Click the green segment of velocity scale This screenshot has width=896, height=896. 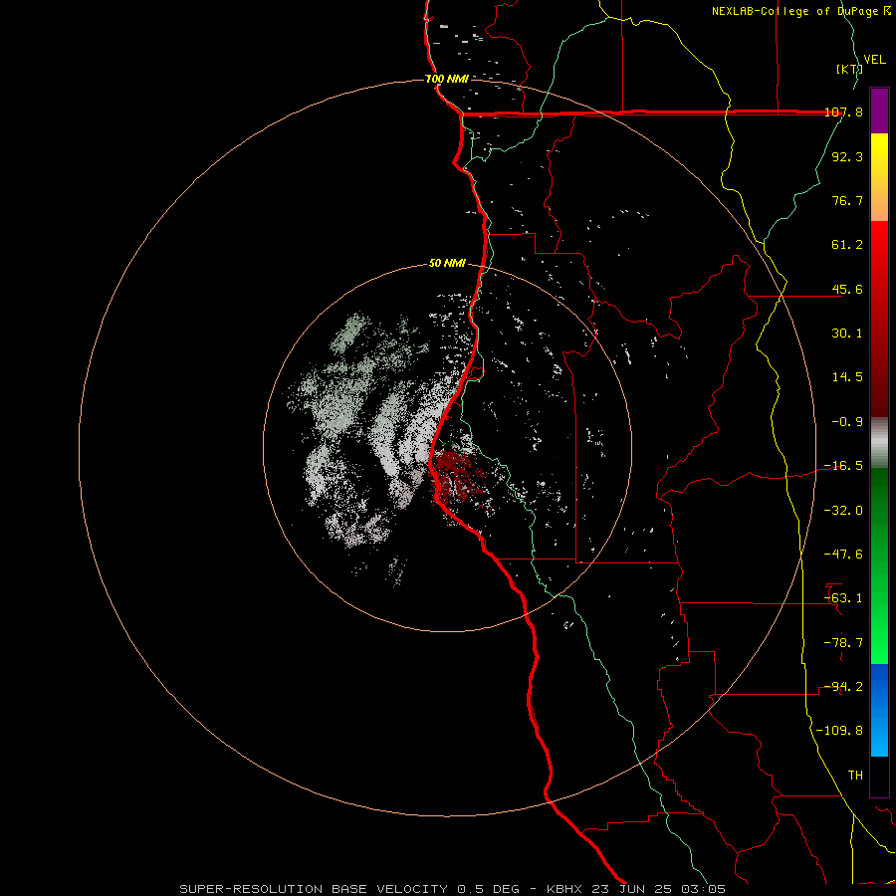(x=879, y=565)
